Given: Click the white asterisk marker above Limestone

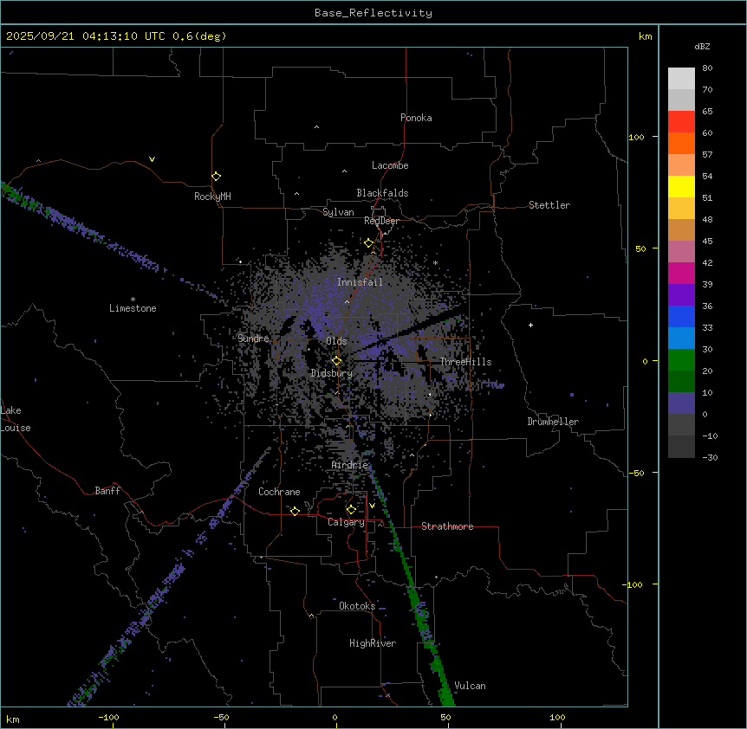Looking at the screenshot, I should tap(133, 299).
